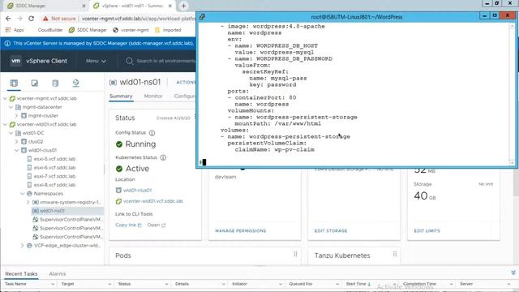Select the Networking view icon

point(75,83)
